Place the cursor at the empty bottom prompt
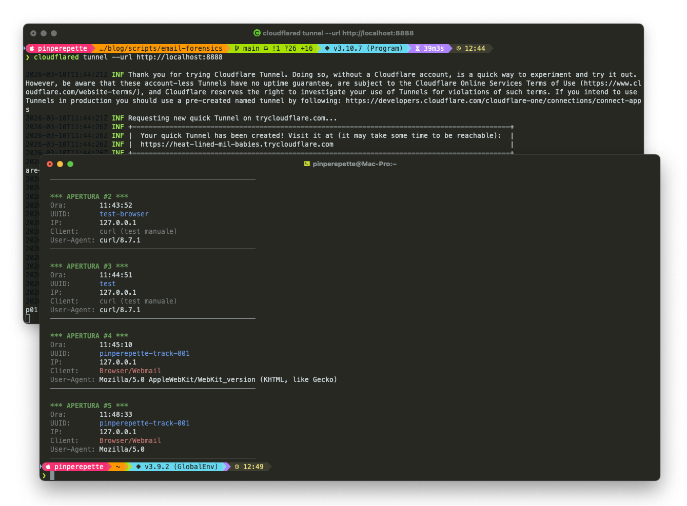 tap(51, 475)
